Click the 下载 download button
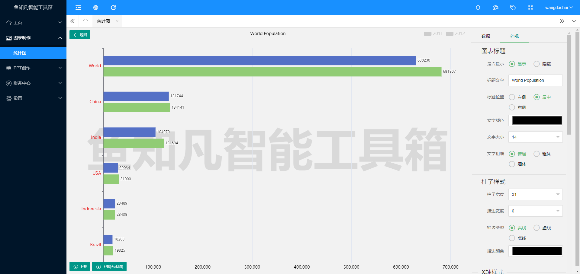The image size is (580, 274). (x=80, y=266)
